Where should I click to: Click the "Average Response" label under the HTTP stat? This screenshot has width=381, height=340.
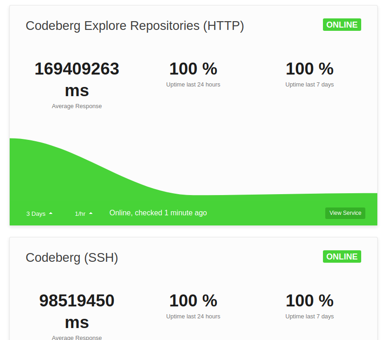pos(76,106)
